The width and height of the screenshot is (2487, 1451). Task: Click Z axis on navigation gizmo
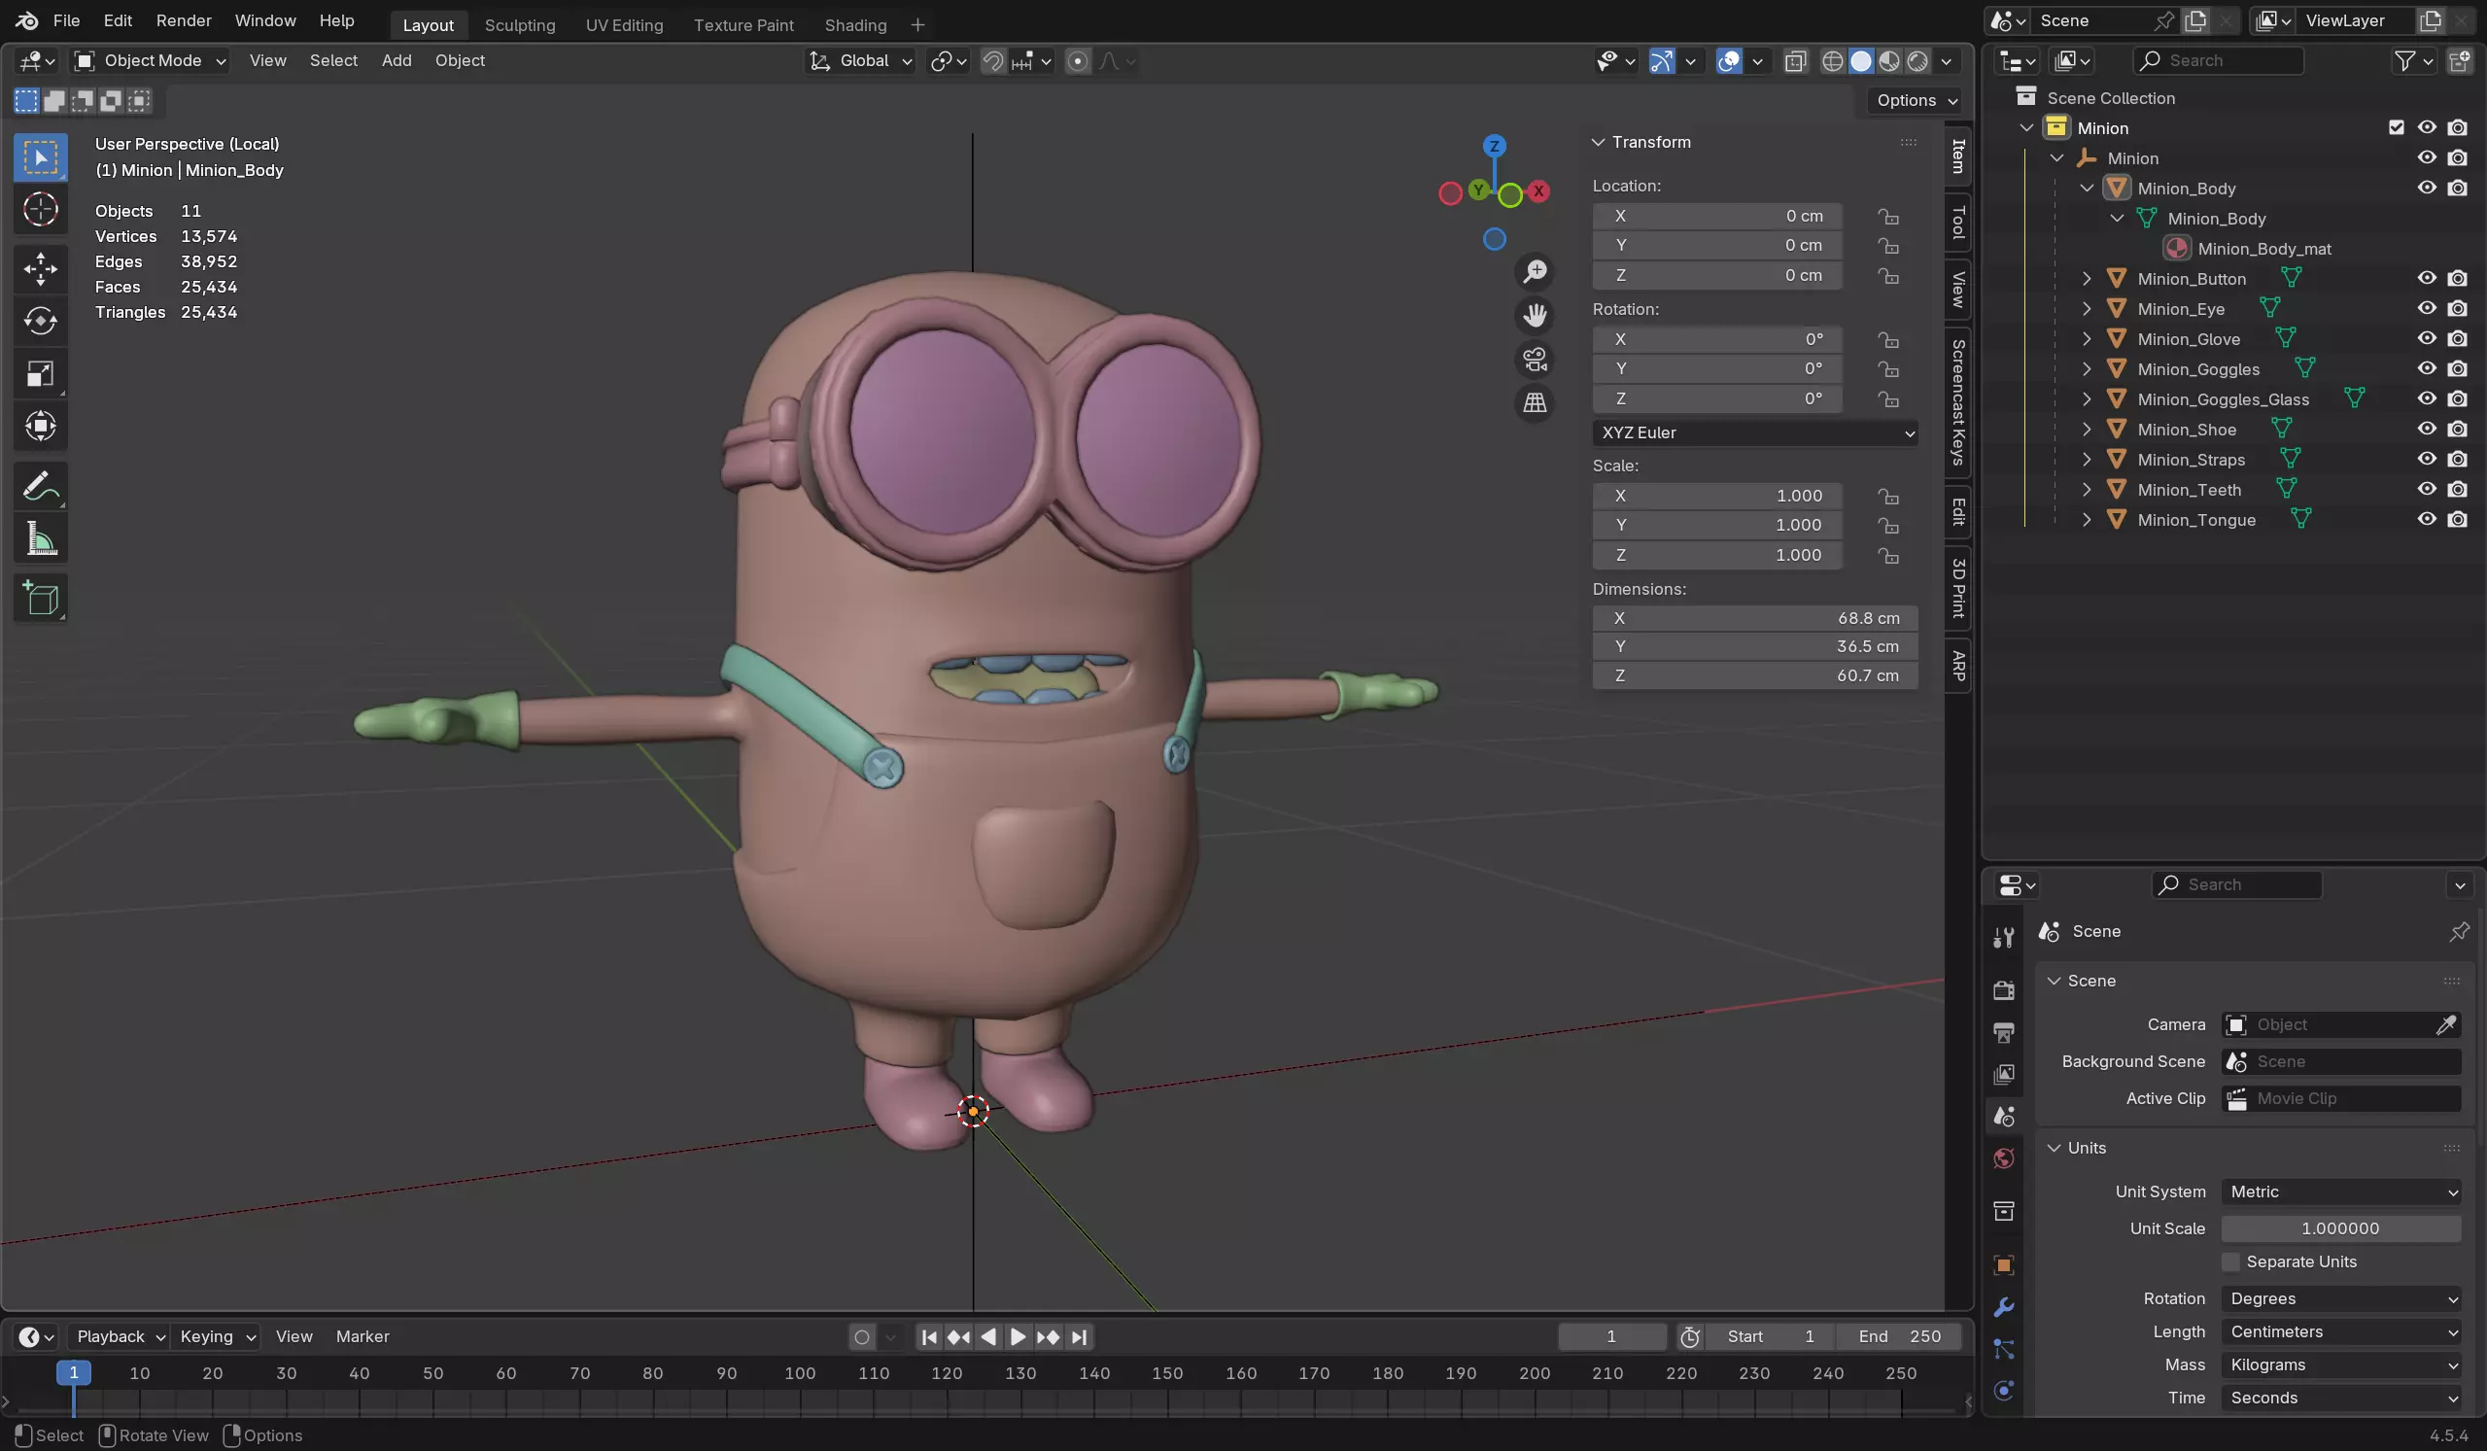pyautogui.click(x=1494, y=146)
